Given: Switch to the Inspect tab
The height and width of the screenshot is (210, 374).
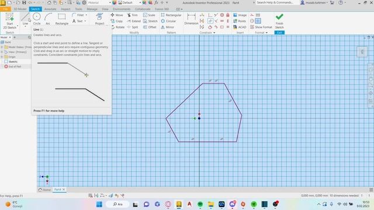Looking at the screenshot, I should (65, 9).
